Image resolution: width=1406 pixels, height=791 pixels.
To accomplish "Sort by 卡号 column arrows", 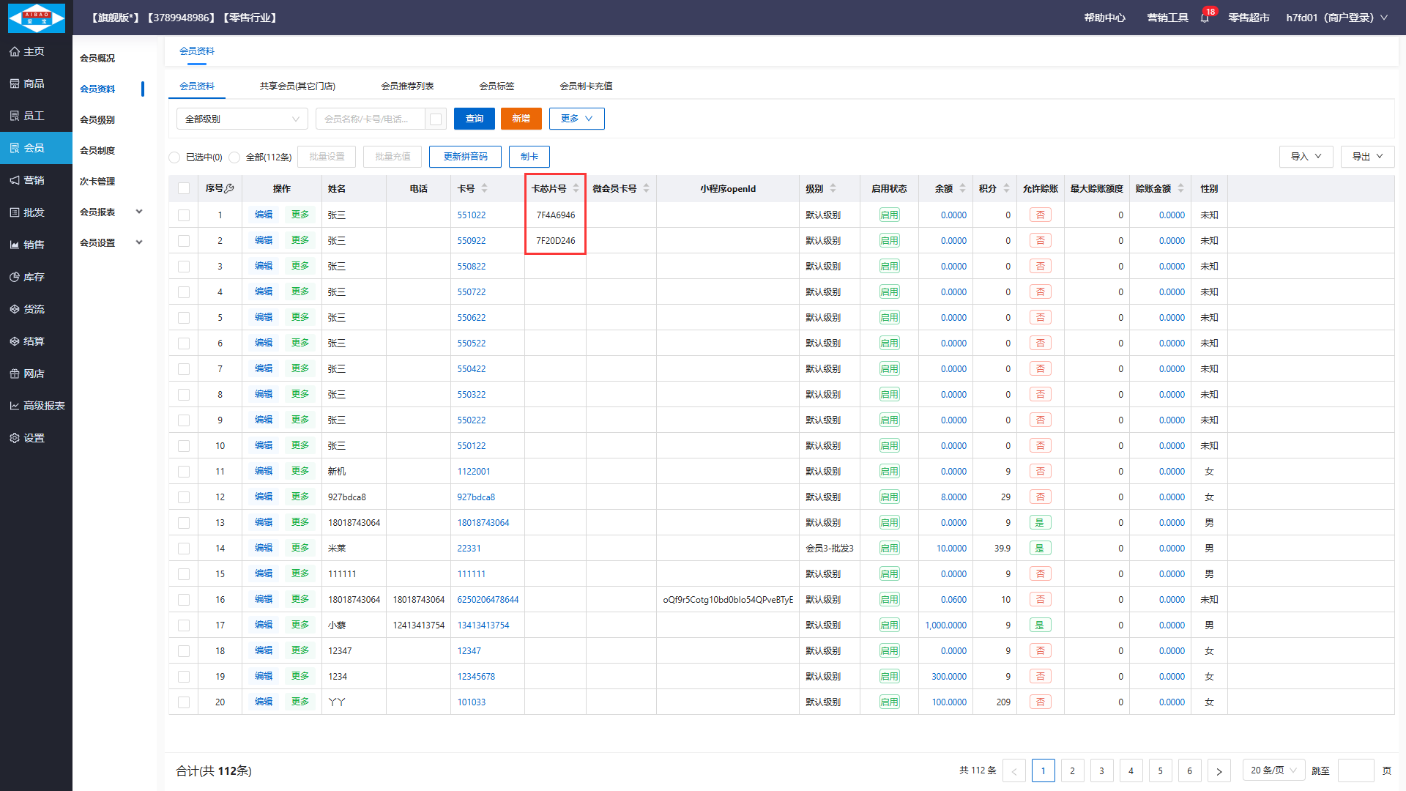I will click(x=484, y=188).
